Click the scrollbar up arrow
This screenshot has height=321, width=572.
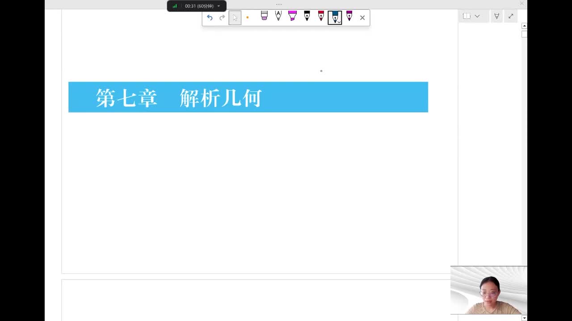[x=524, y=26]
